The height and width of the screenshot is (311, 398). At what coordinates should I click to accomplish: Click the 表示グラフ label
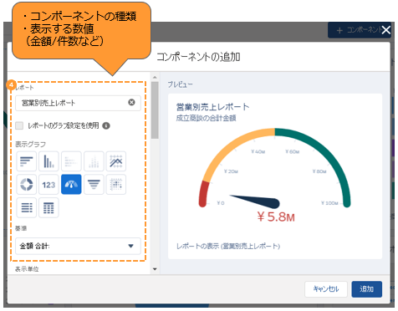coord(30,144)
